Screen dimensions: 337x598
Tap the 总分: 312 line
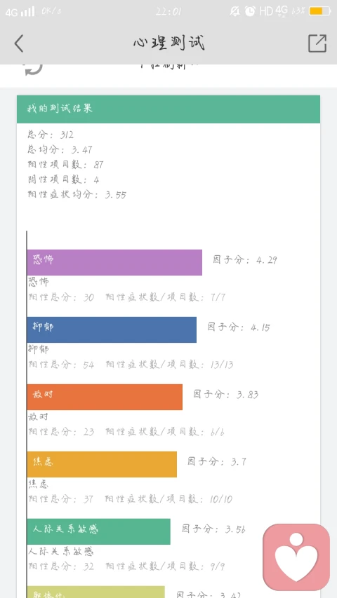coord(51,135)
